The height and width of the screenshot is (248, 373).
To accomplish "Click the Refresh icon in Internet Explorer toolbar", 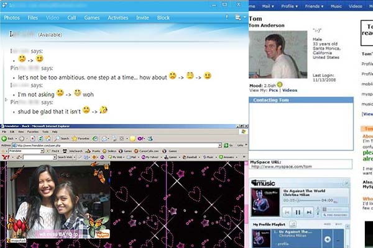I will [40, 138].
